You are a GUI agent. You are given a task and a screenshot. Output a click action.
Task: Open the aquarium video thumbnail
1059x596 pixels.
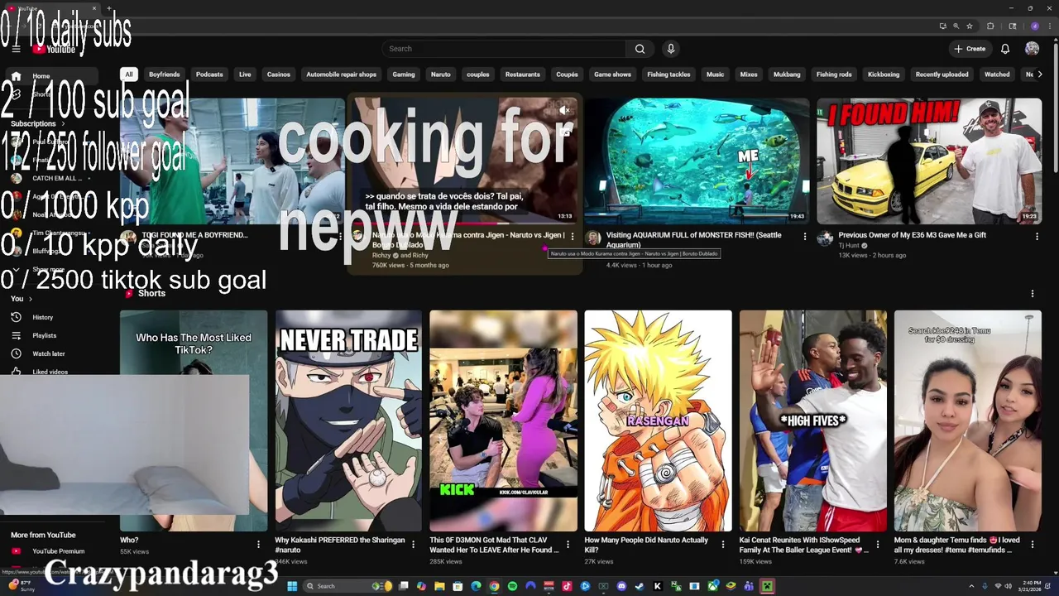point(697,161)
